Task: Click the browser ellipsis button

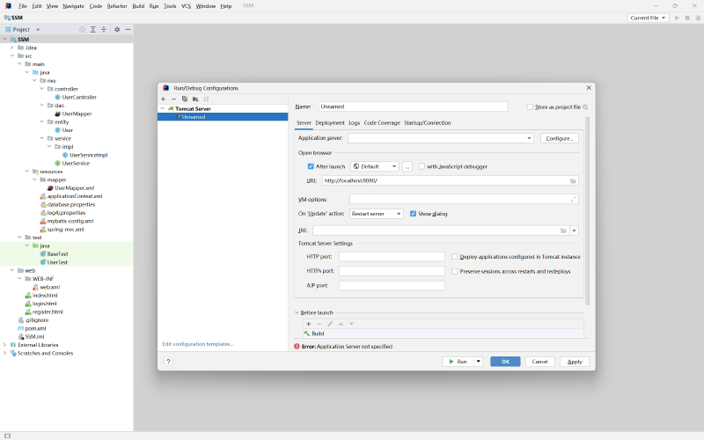Action: click(x=407, y=166)
